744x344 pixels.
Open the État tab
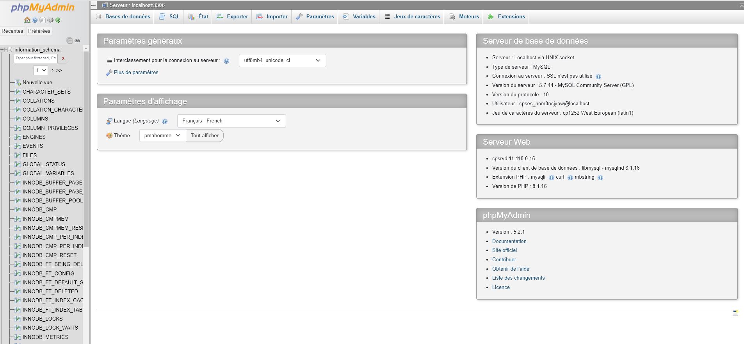coord(198,16)
